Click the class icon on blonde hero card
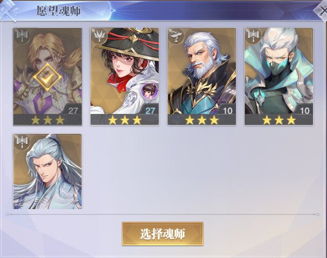Screen dimensions: 327x258 22,35
